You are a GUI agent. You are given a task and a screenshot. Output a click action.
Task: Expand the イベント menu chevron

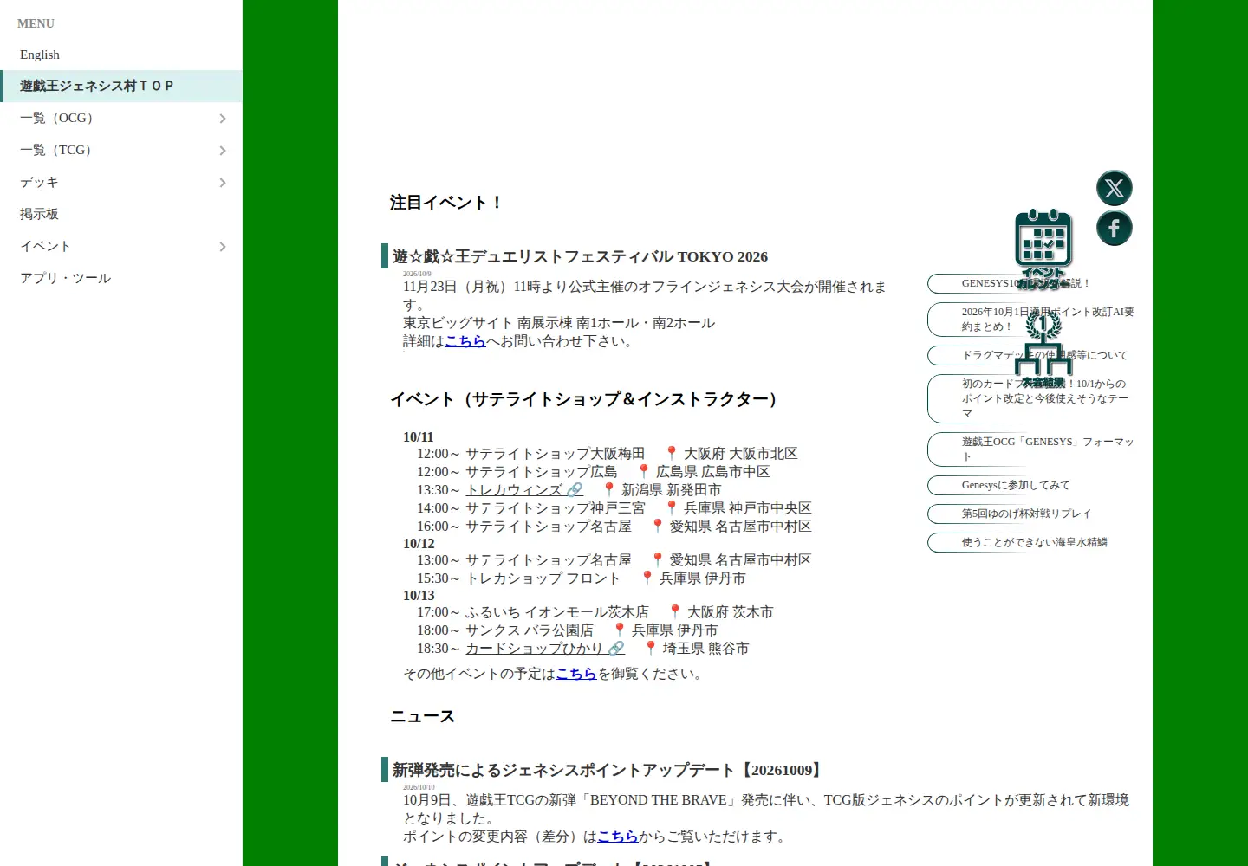click(223, 247)
